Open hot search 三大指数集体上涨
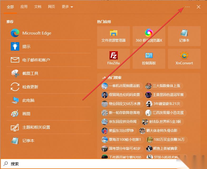 pos(164,86)
